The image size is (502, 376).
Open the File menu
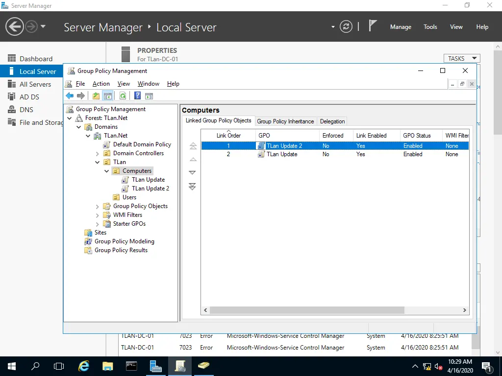click(80, 84)
